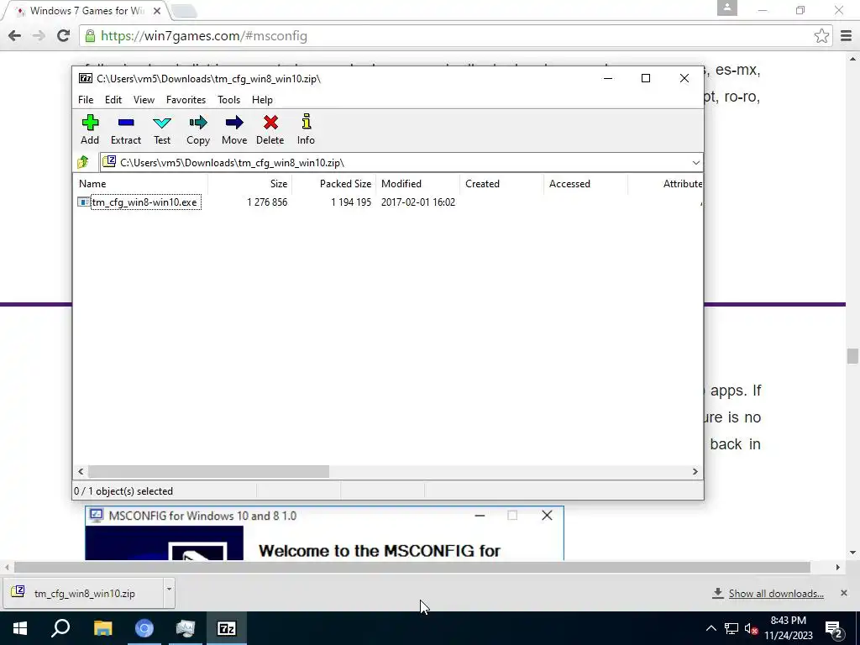The width and height of the screenshot is (860, 645).
Task: Sort by the Accessed column header
Action: [585, 184]
